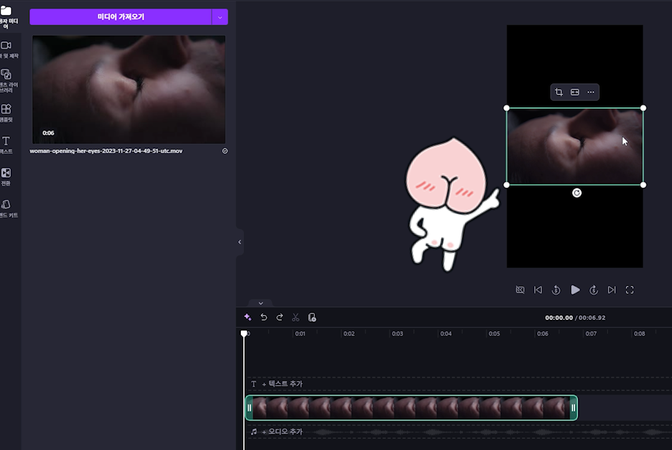Image resolution: width=672 pixels, height=450 pixels.
Task: Select the video in the preview canvas
Action: pos(575,146)
